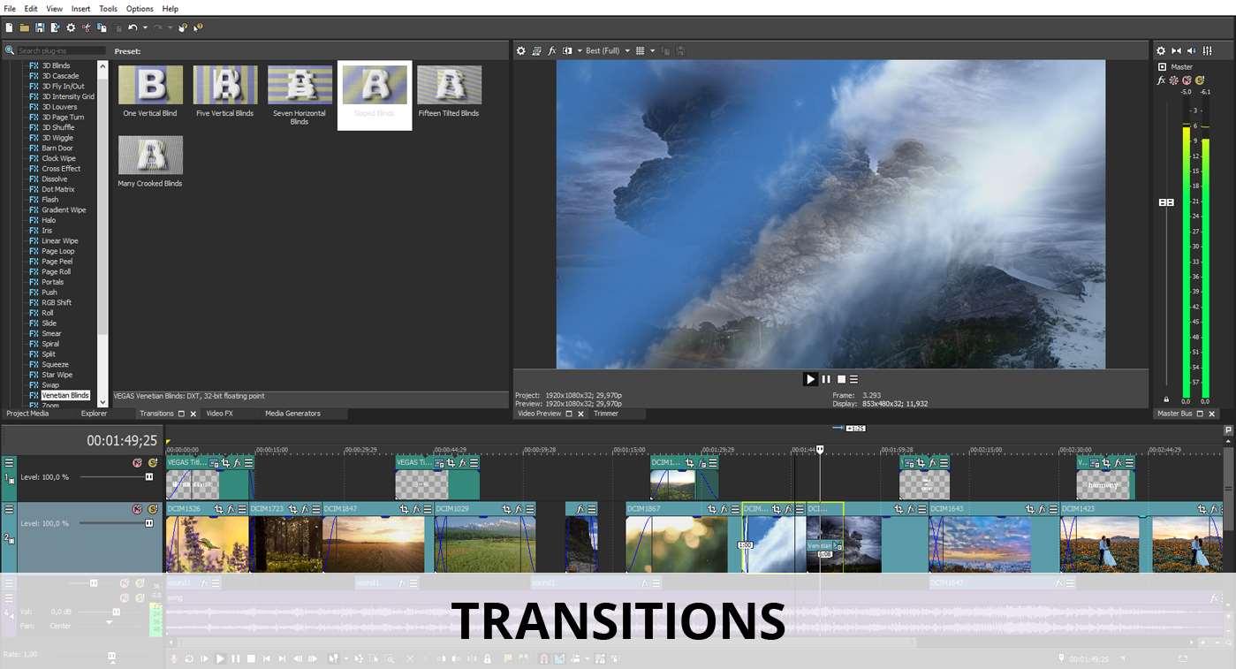
Task: Open the Master FX button in Master Bus
Action: (1162, 80)
